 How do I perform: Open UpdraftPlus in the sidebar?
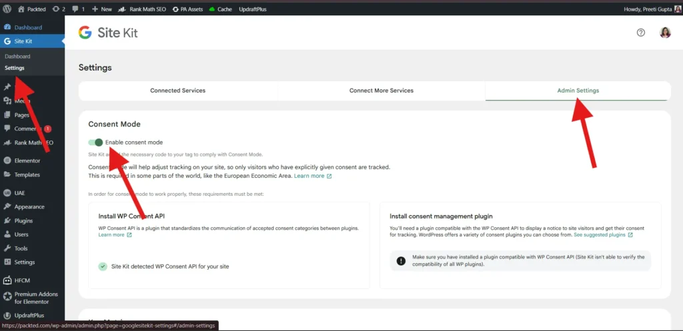[29, 316]
